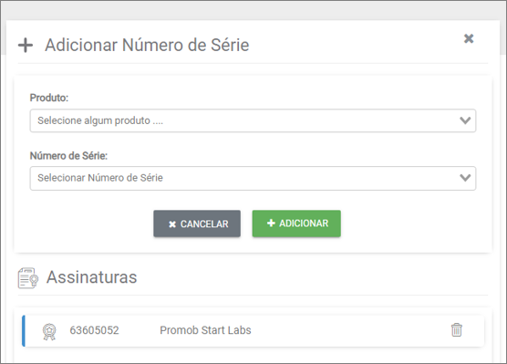The image size is (507, 364).
Task: Click the Assinaturas section heading
Action: [92, 277]
